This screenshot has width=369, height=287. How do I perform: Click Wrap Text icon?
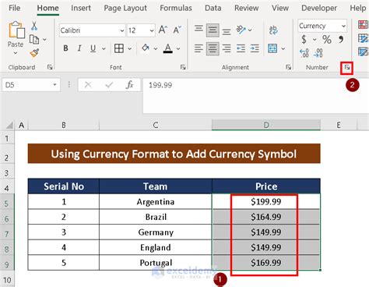click(272, 30)
